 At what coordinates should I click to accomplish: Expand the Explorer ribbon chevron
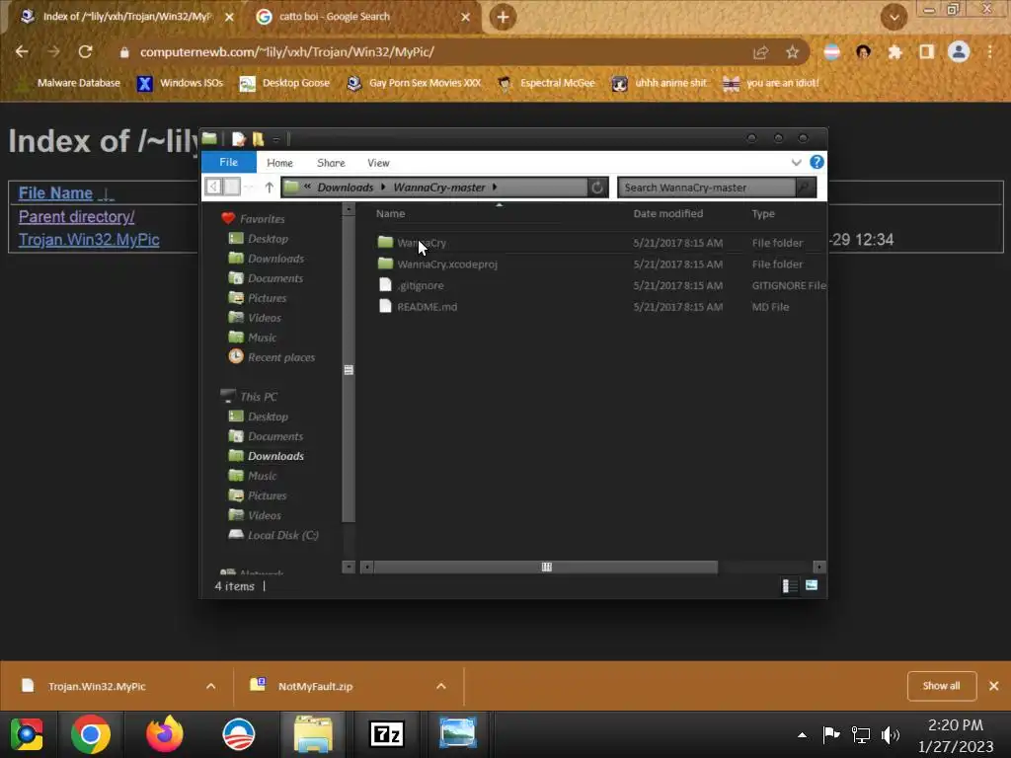(797, 163)
